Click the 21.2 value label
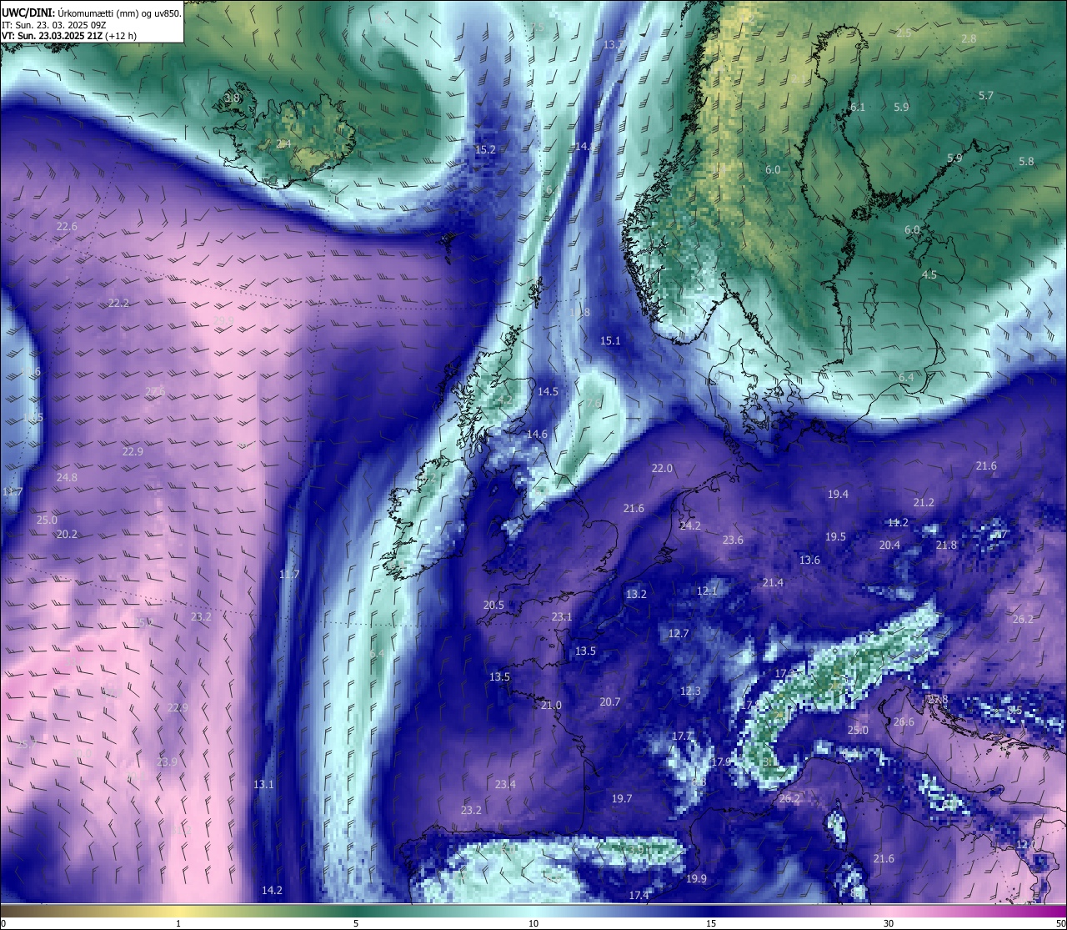 coord(924,502)
